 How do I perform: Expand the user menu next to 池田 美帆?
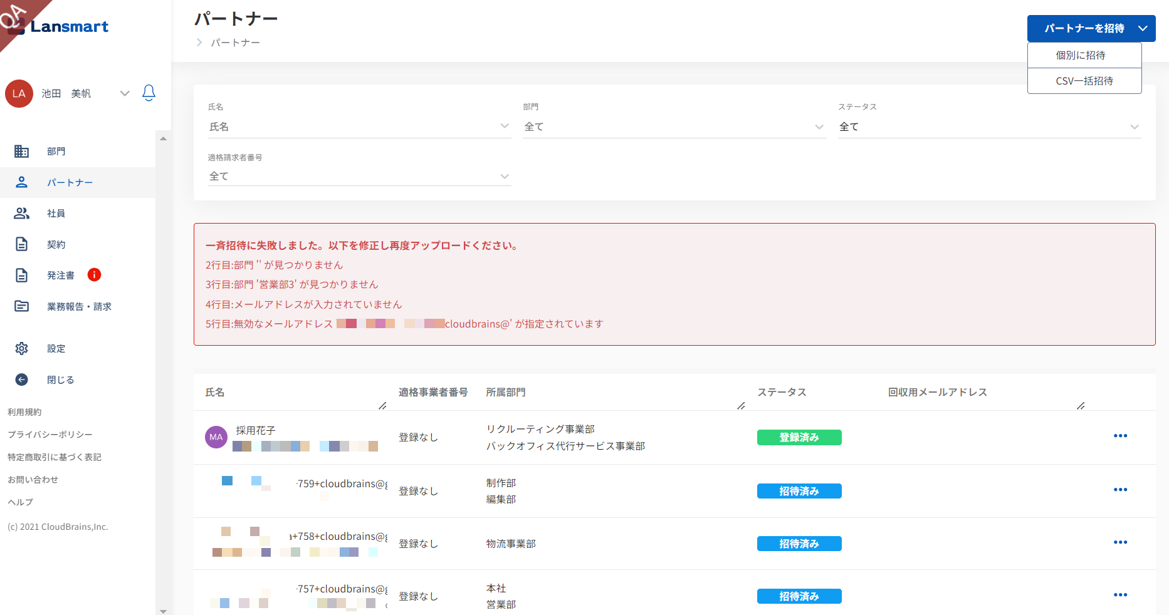tap(125, 93)
